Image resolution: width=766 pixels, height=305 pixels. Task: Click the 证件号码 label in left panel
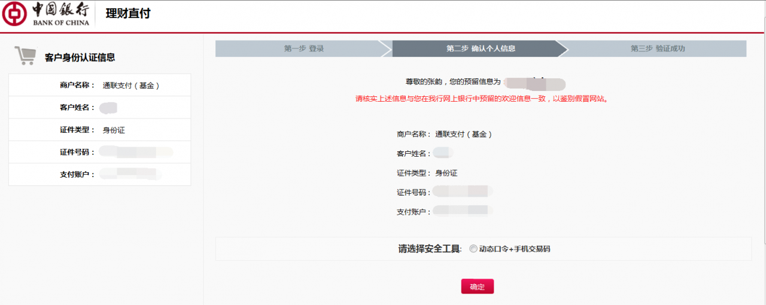coord(77,152)
